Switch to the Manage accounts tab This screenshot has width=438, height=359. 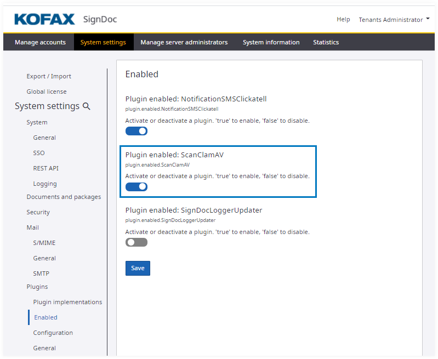[x=40, y=42]
